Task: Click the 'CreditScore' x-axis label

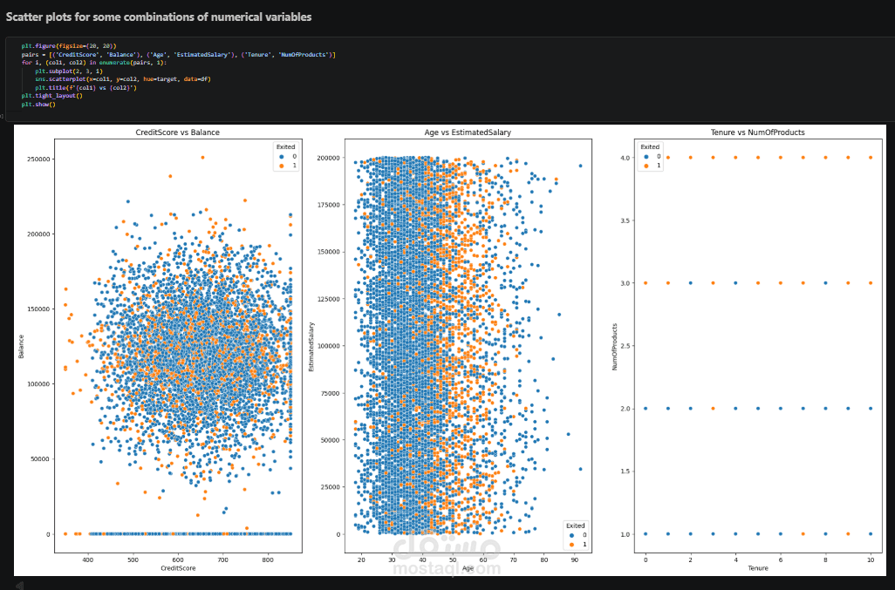Action: click(x=178, y=568)
